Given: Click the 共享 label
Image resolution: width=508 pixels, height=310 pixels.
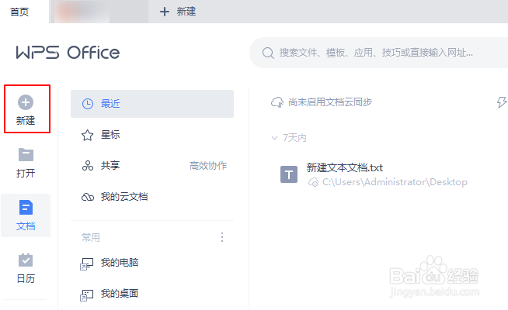Looking at the screenshot, I should pos(110,166).
